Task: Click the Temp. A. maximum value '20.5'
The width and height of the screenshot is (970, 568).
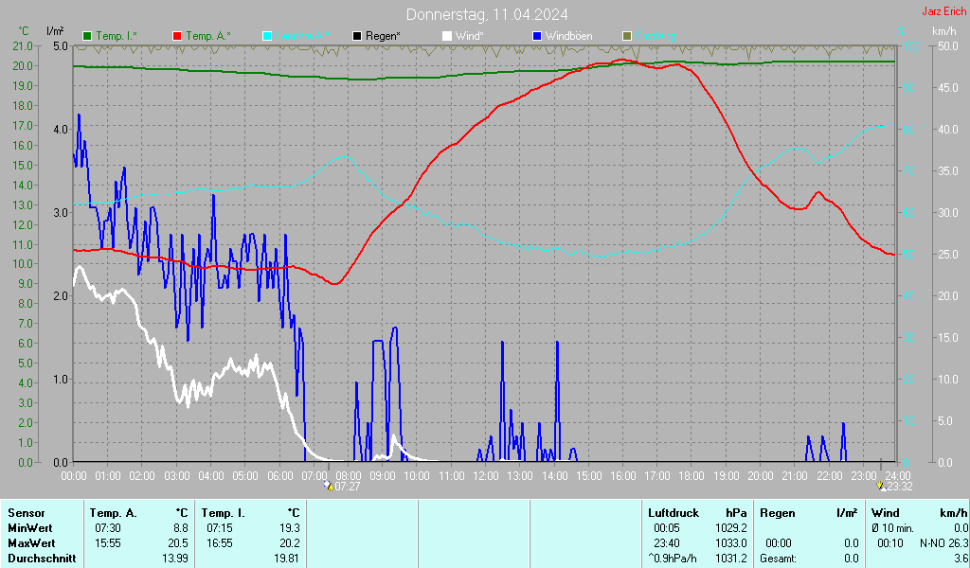Action: point(178,543)
